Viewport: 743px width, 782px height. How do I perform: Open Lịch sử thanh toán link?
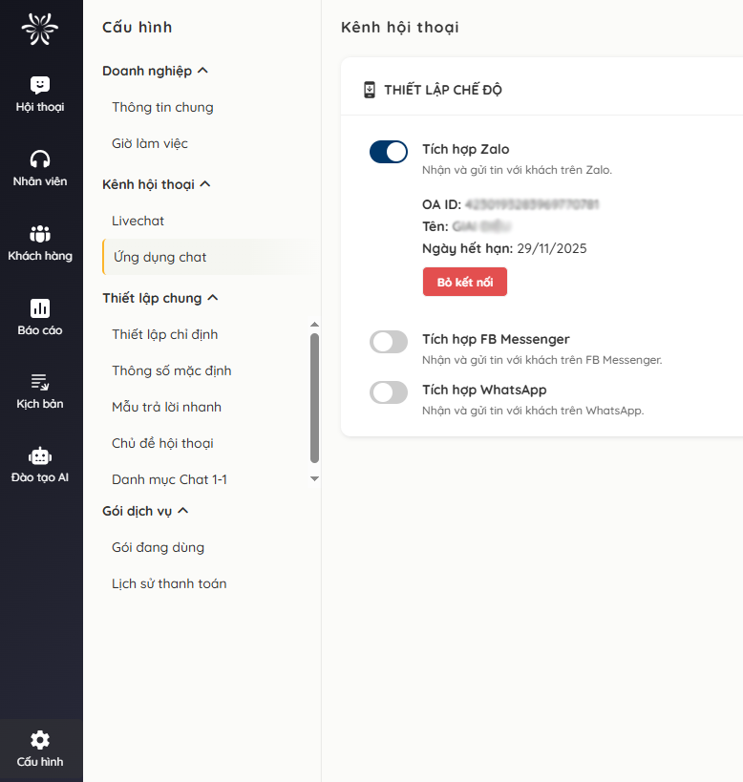point(169,583)
